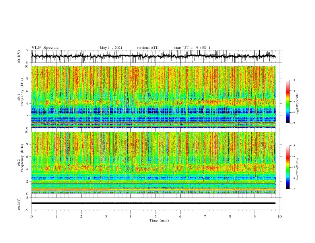Click the ch.3(V) axis label
The height and width of the screenshot is (243, 315).
click(x=19, y=204)
